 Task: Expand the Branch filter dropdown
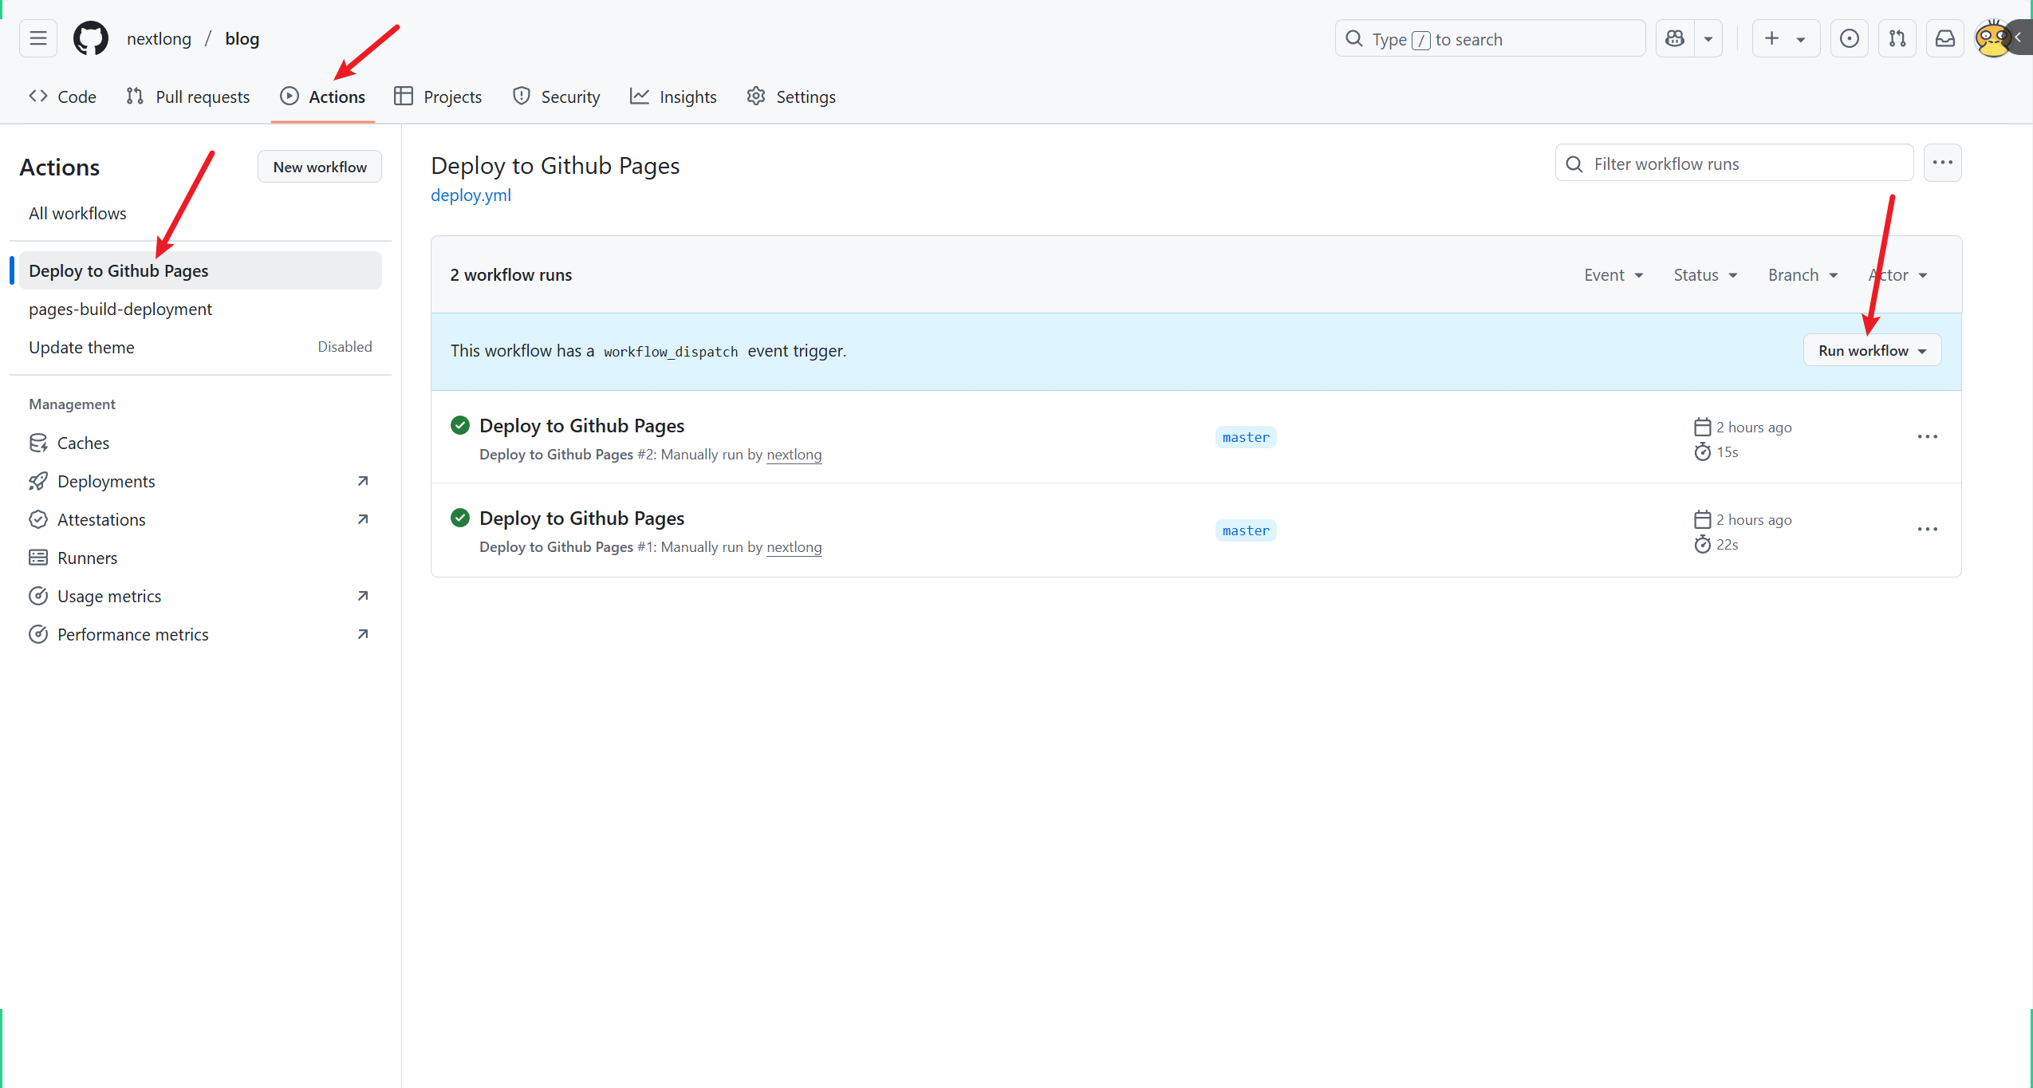point(1803,275)
